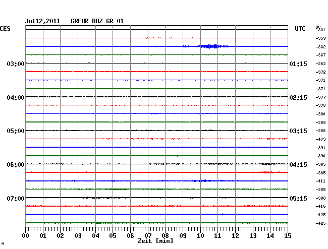
Task: Click the time axis tick label 00
Action: click(26, 236)
